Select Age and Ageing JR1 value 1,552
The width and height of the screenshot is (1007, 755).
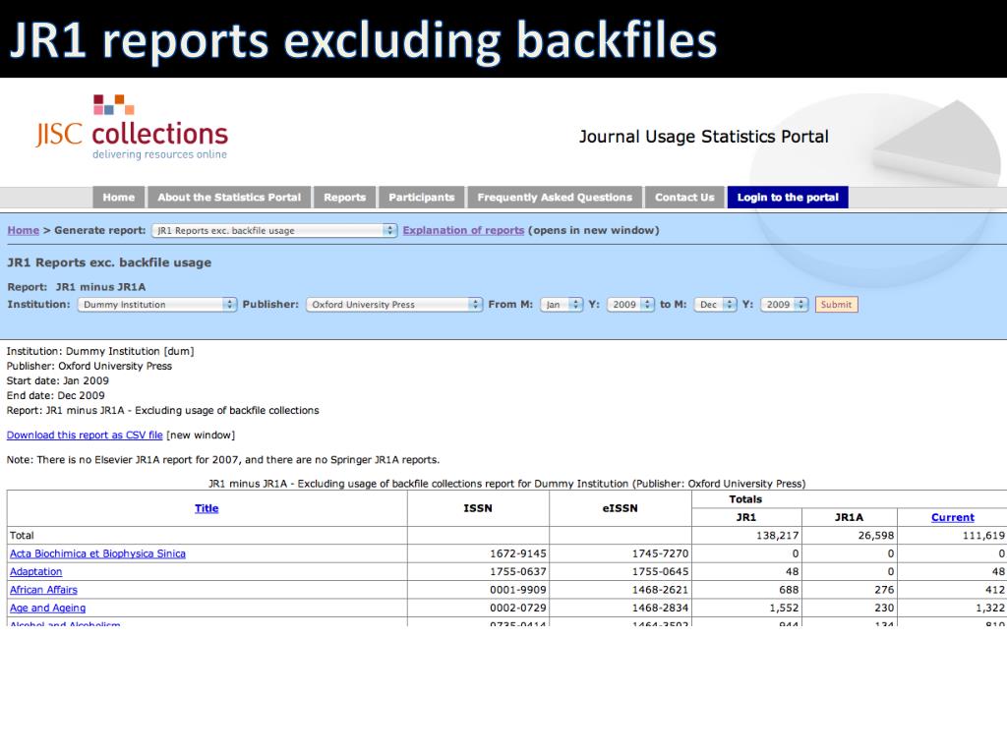click(x=784, y=608)
